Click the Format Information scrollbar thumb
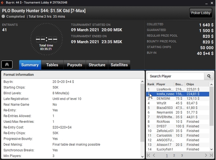The width and height of the screenshot is (216, 160). click(x=142, y=113)
